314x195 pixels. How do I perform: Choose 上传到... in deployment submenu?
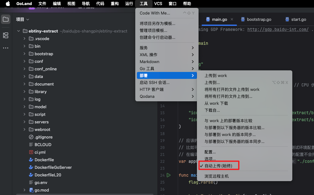[x=245, y=83]
